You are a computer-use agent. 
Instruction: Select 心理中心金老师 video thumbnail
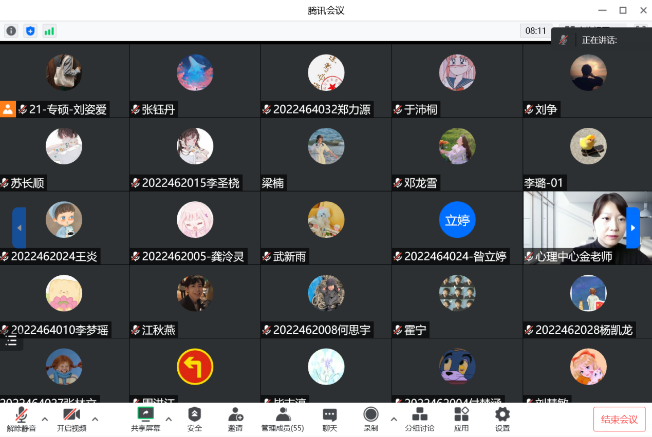tap(588, 228)
